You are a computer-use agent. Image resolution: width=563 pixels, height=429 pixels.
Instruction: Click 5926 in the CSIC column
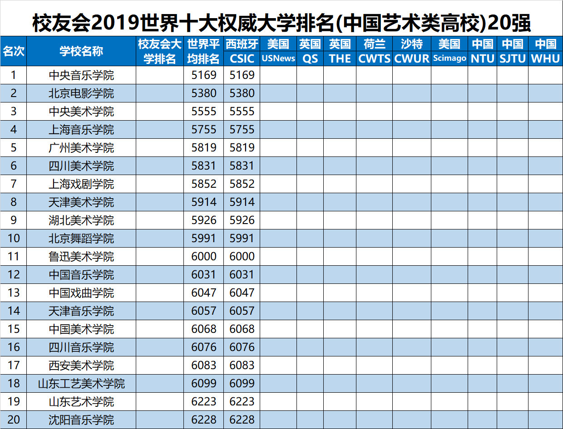click(x=242, y=220)
